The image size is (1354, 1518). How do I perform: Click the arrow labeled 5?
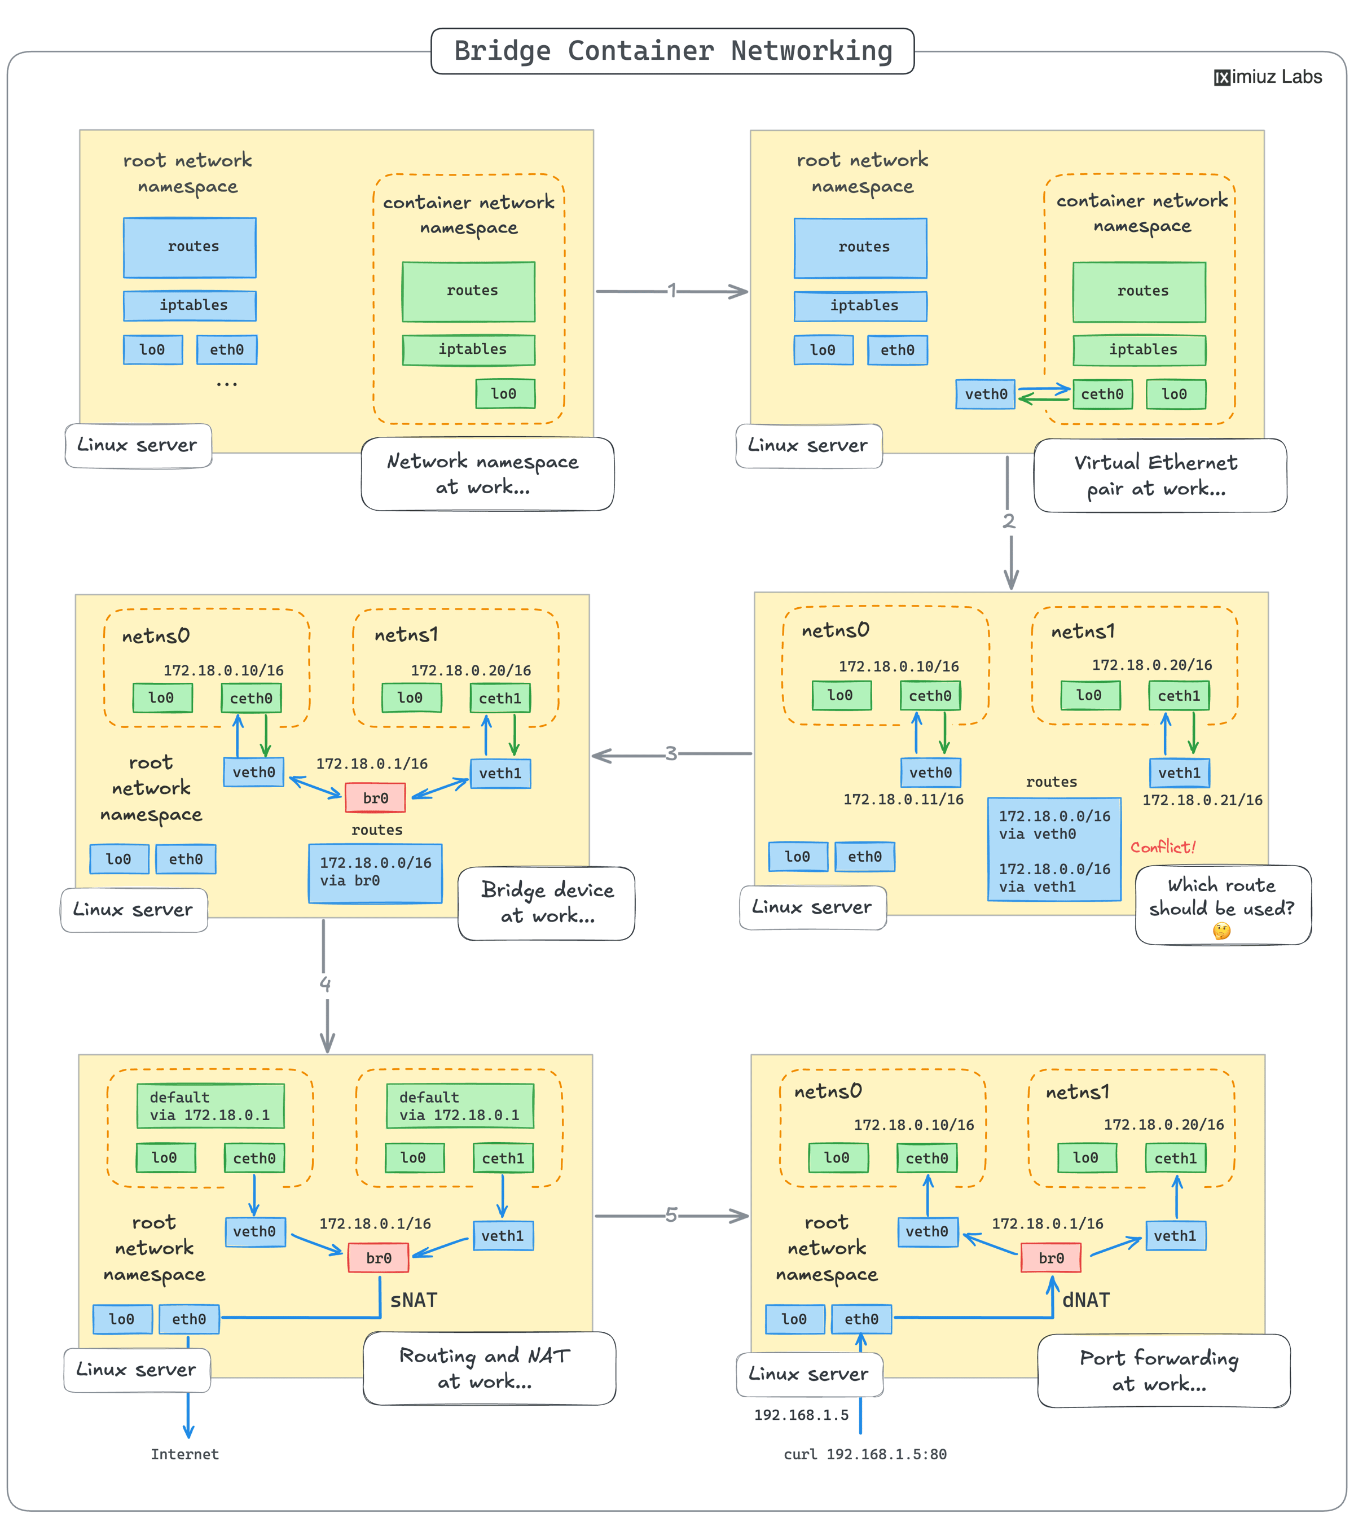tap(671, 1215)
